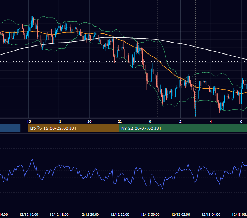Viewport: 247px width, 218px height.
Task: Click the 16 hour label on price chart axis
Action: pyautogui.click(x=29, y=122)
